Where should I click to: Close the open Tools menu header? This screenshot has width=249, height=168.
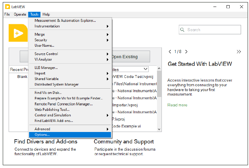click(34, 15)
